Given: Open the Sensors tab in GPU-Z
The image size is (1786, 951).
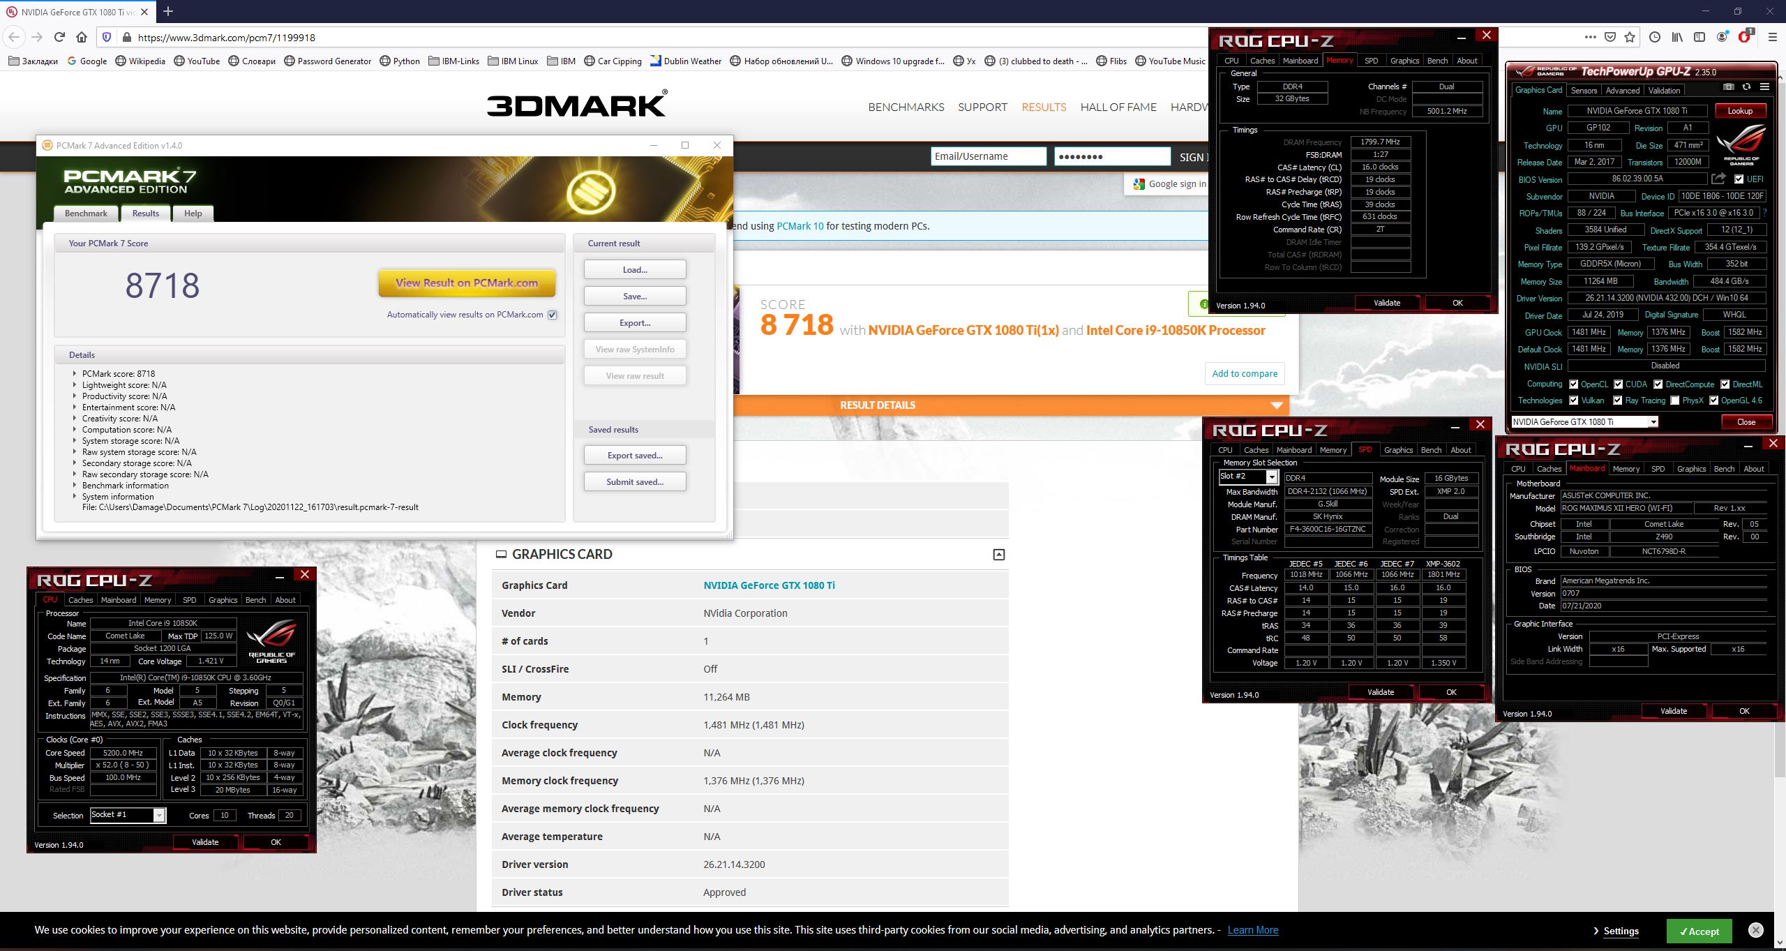Looking at the screenshot, I should coord(1584,90).
